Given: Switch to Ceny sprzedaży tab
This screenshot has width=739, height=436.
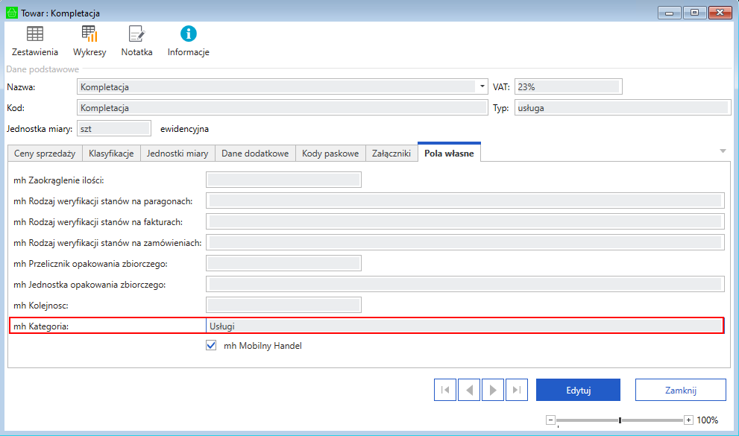Looking at the screenshot, I should (x=45, y=154).
